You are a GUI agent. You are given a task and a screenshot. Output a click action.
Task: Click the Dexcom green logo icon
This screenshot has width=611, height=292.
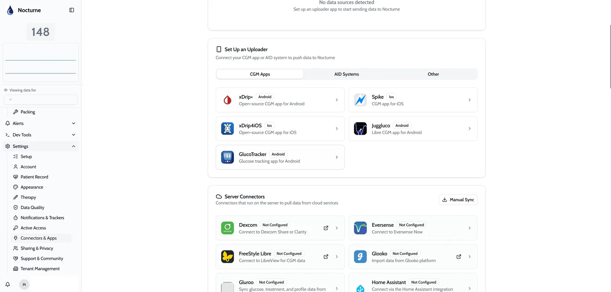click(228, 228)
